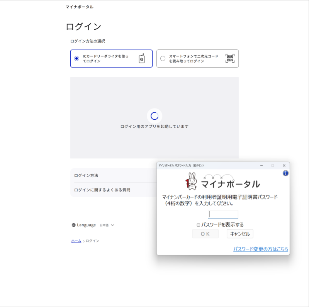Enable the パスワードを表示する checkbox

tap(199, 225)
